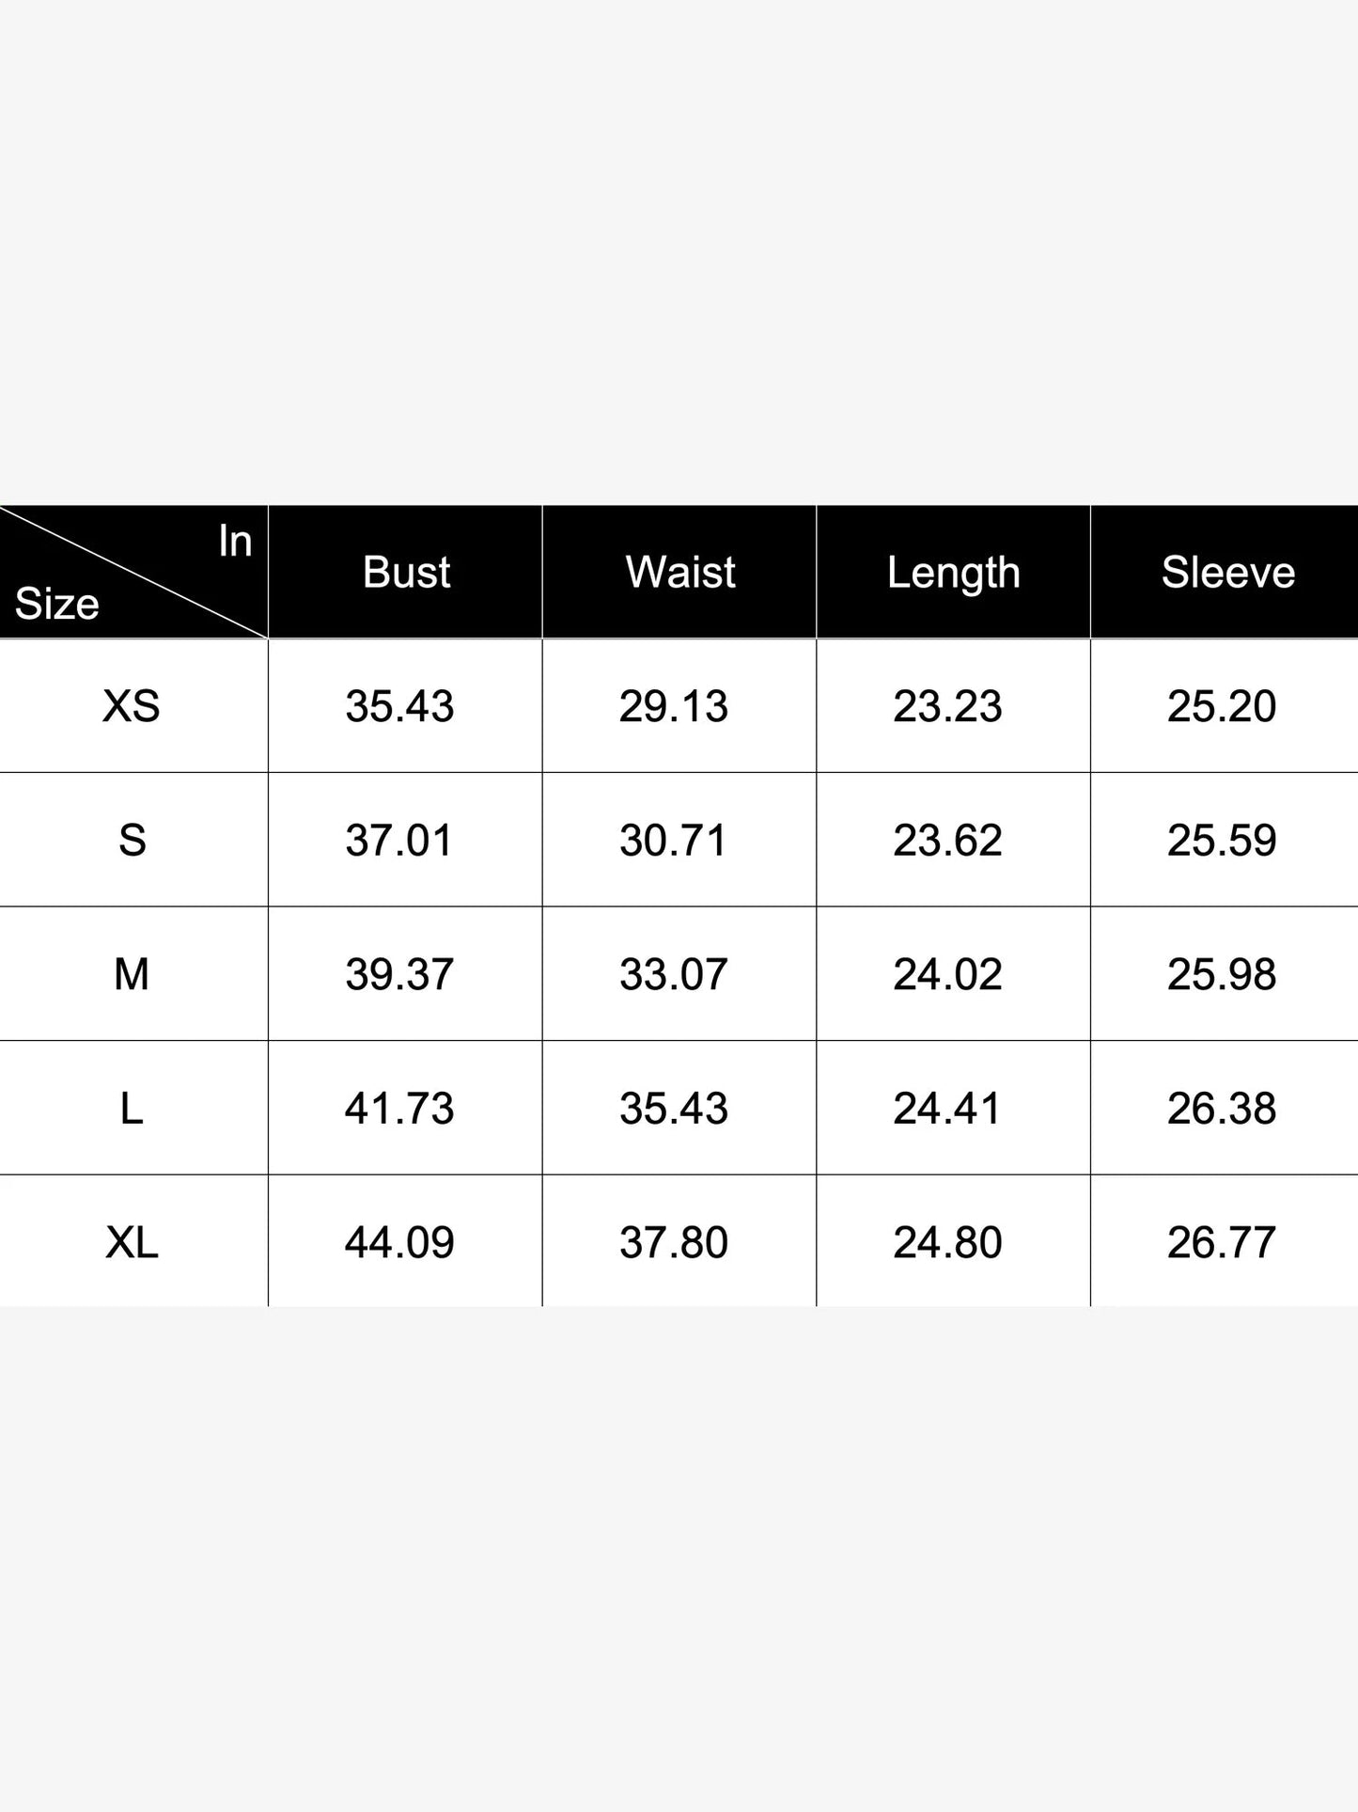
Task: Click the S waist value 30.71
Action: coord(674,840)
